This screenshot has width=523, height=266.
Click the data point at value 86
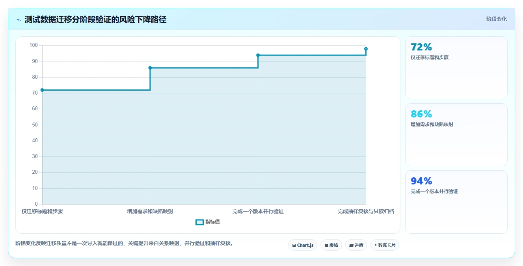tap(150, 68)
